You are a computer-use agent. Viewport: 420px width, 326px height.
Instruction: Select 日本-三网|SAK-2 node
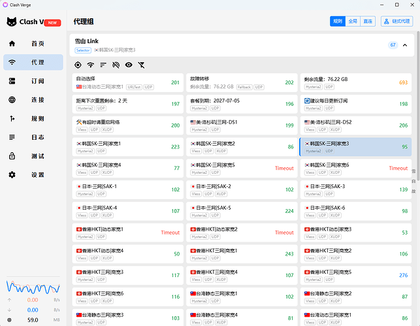coord(242,189)
